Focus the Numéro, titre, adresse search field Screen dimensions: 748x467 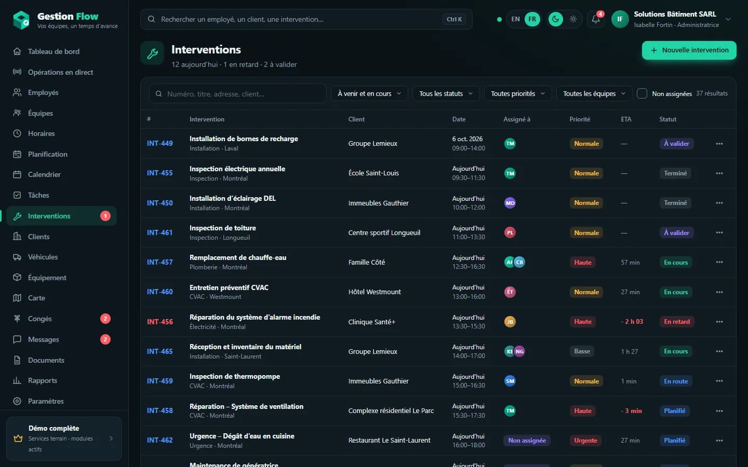238,94
